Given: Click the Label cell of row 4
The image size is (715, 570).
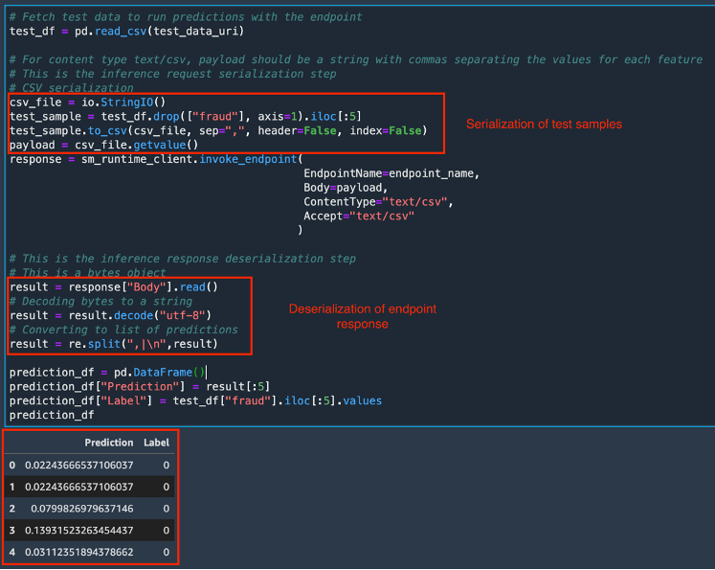Looking at the screenshot, I should [x=166, y=552].
